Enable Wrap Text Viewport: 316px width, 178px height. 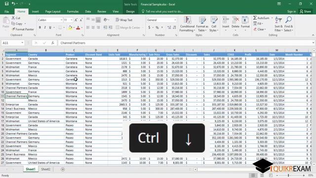click(x=124, y=20)
